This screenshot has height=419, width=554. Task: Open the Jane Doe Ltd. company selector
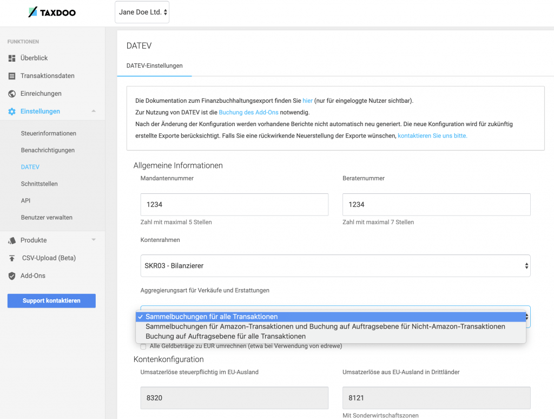click(142, 12)
